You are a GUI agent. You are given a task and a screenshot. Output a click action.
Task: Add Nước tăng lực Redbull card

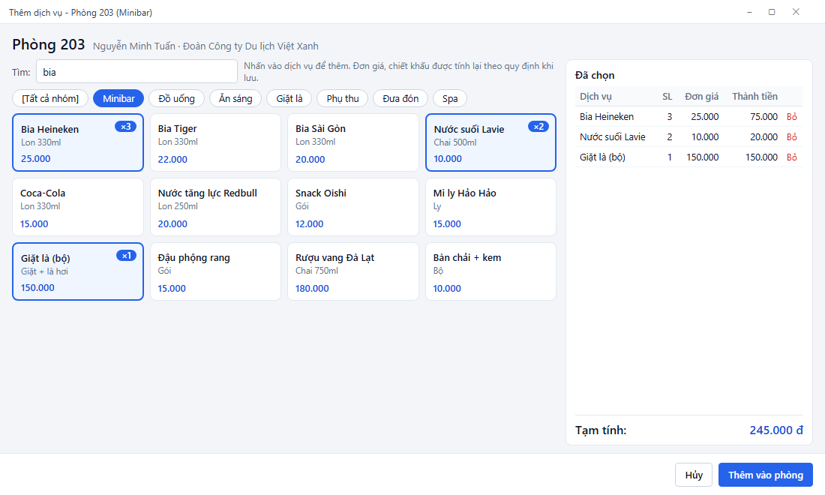[216, 207]
